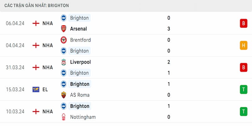Click orange H badge for Brentford draw
The width and height of the screenshot is (252, 126).
(x=243, y=45)
